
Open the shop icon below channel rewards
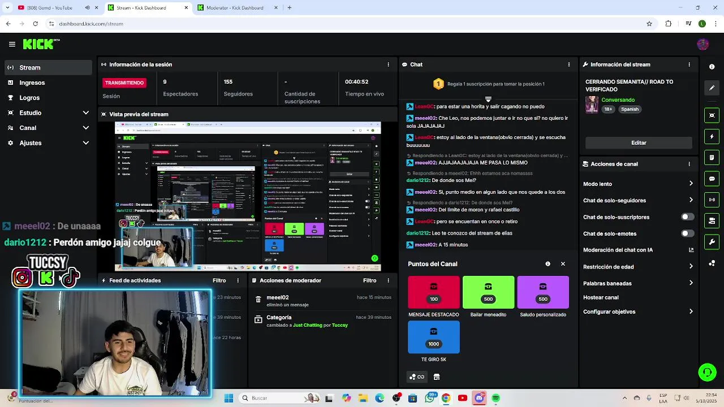(x=437, y=377)
